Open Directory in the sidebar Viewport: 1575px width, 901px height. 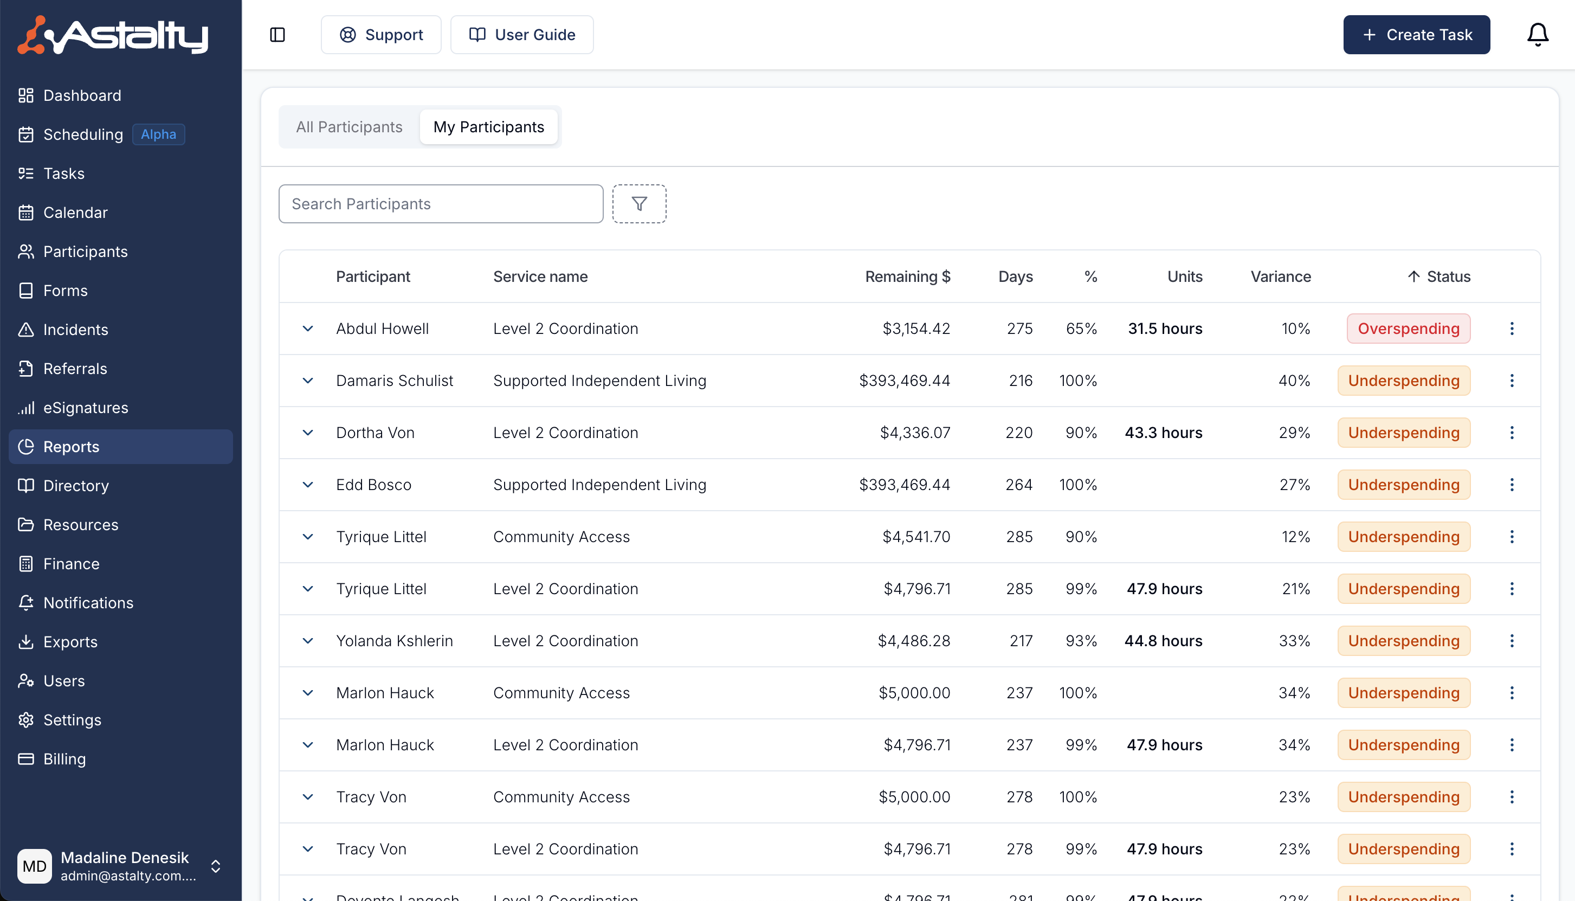tap(121, 485)
